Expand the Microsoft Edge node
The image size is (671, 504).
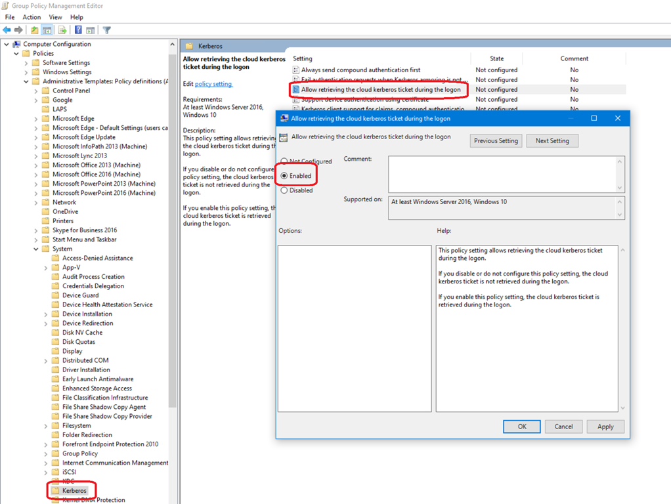(36, 119)
